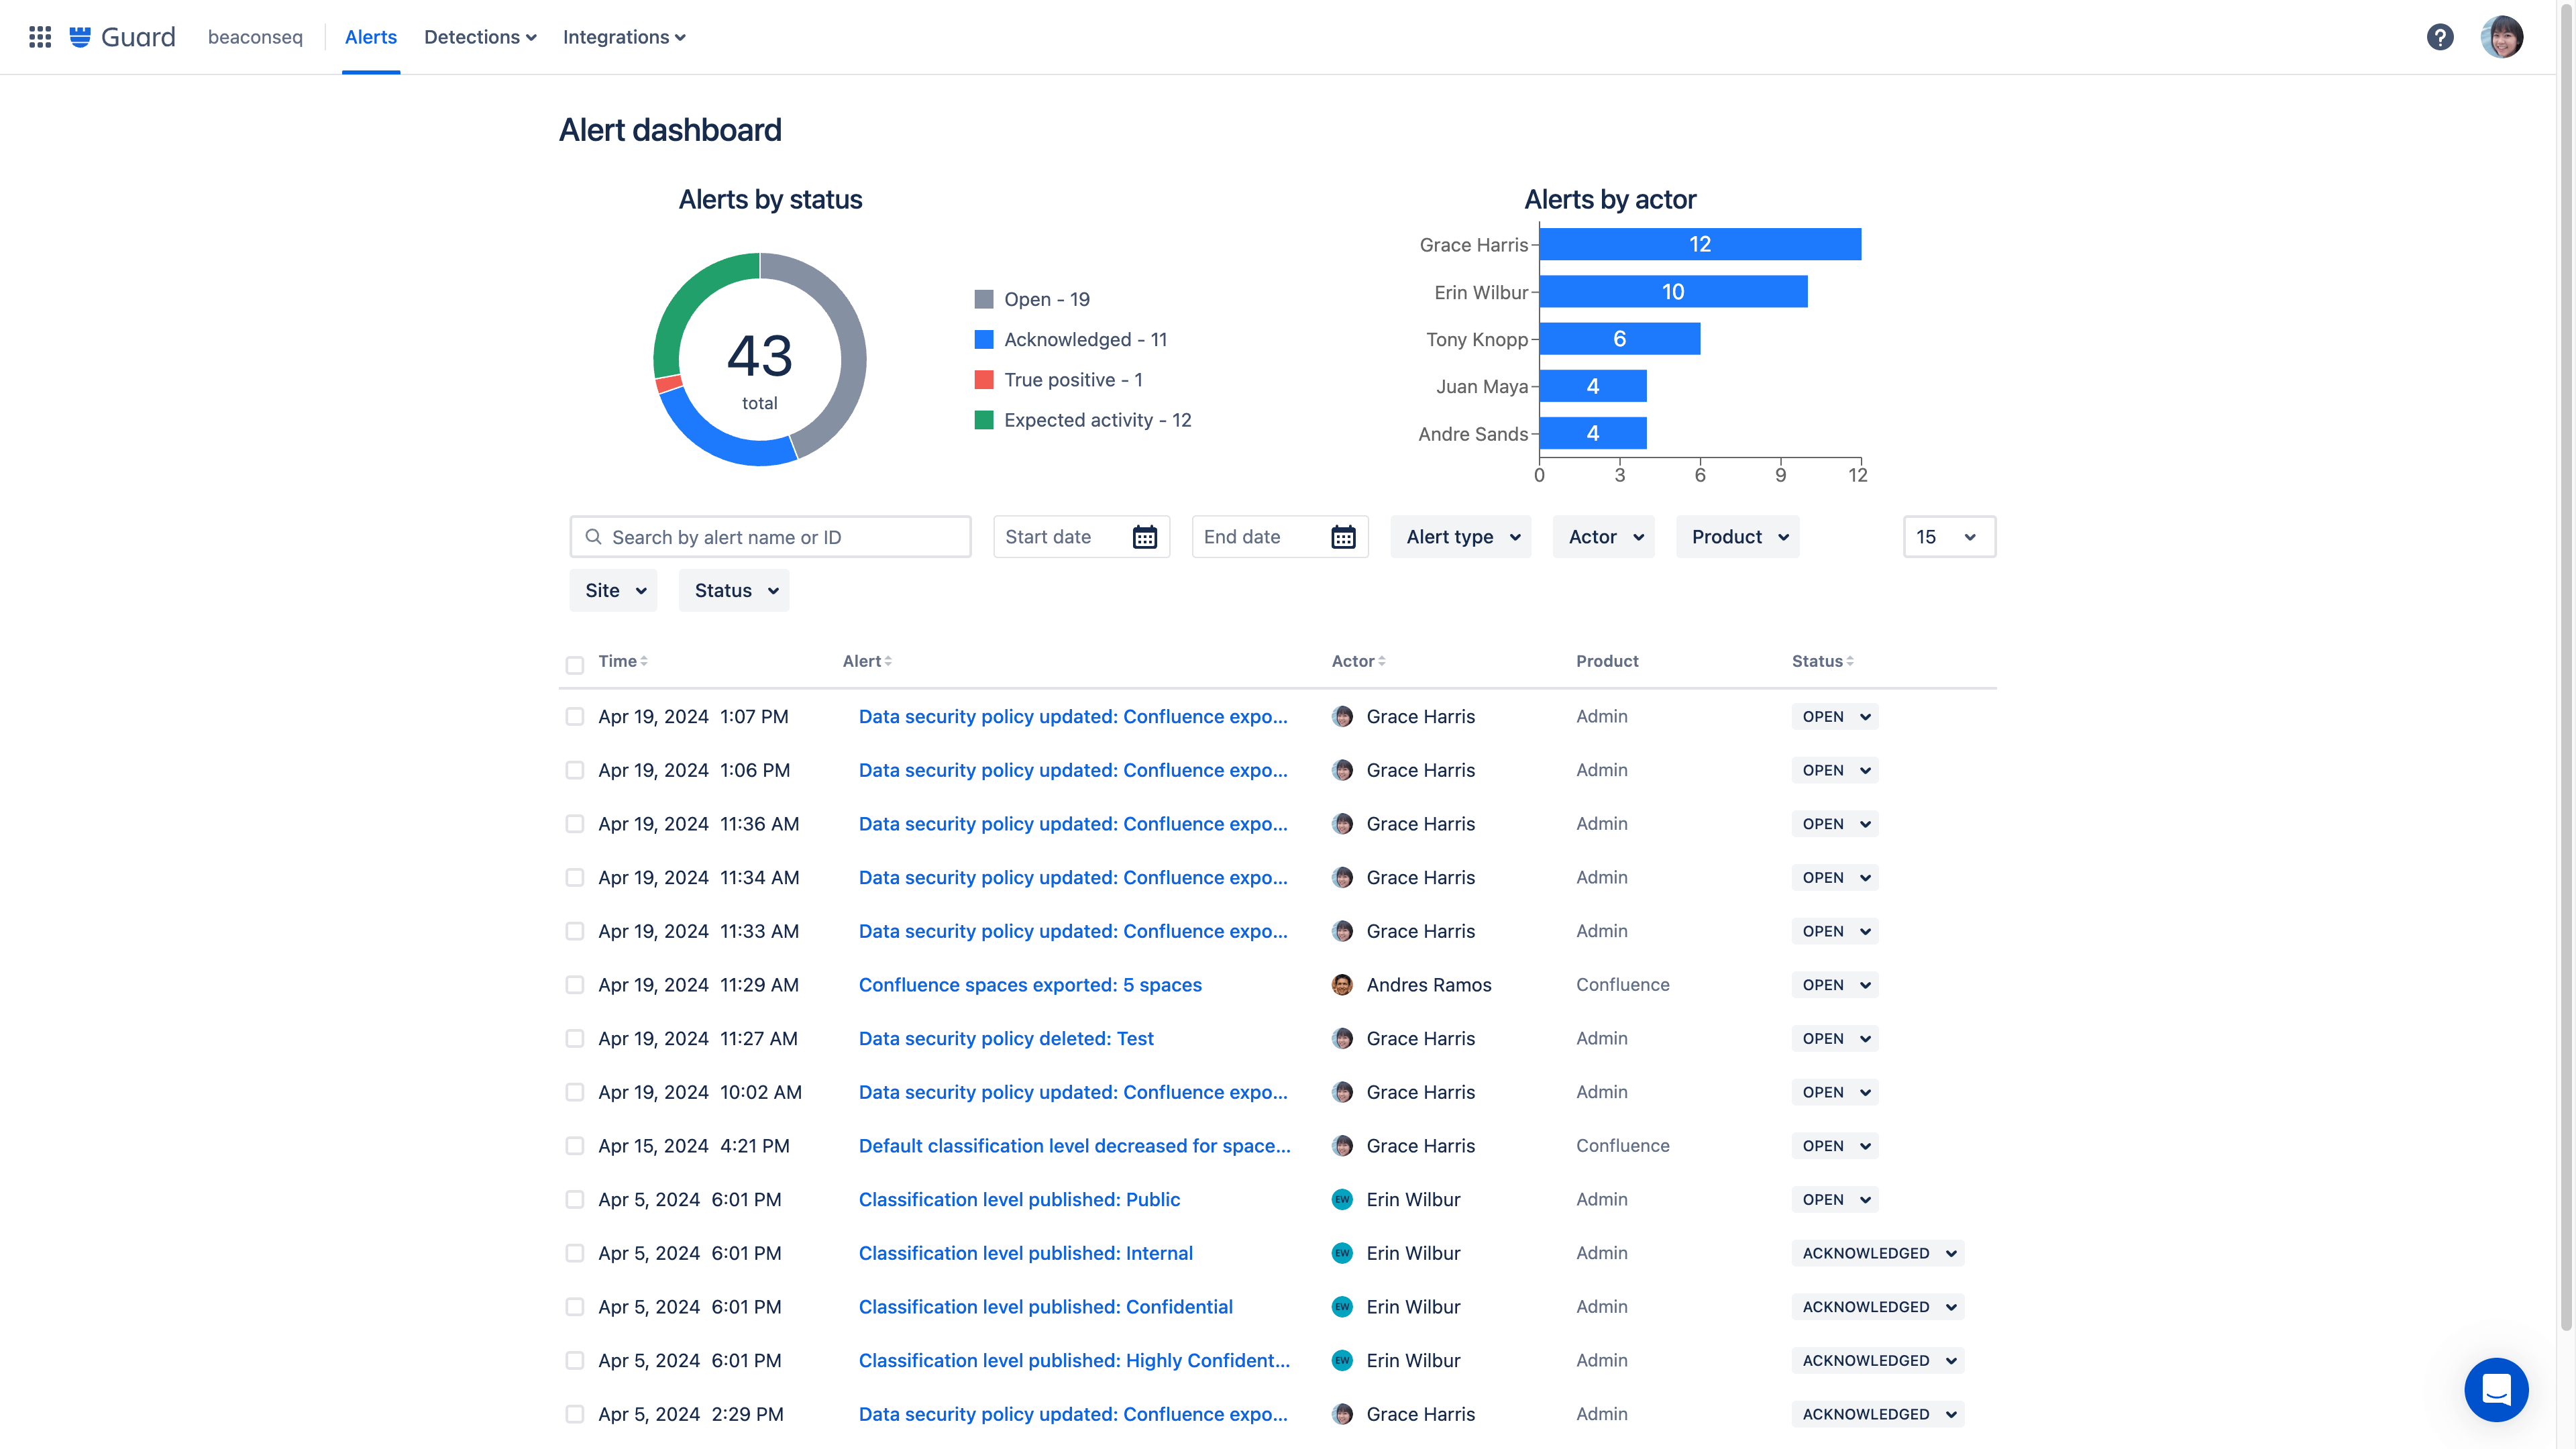The width and height of the screenshot is (2576, 1449).
Task: Click the Guard app logo icon
Action: 81,36
